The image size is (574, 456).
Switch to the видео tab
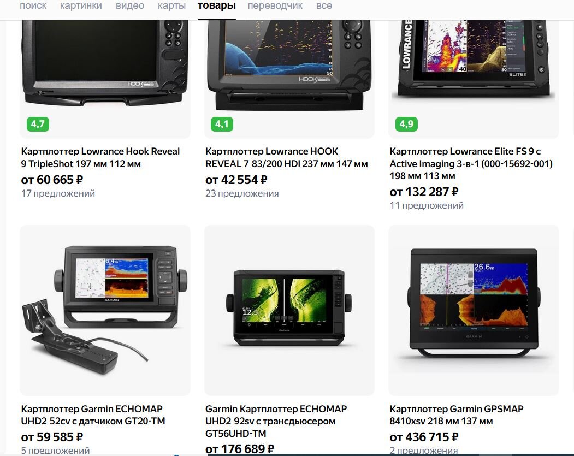click(130, 6)
